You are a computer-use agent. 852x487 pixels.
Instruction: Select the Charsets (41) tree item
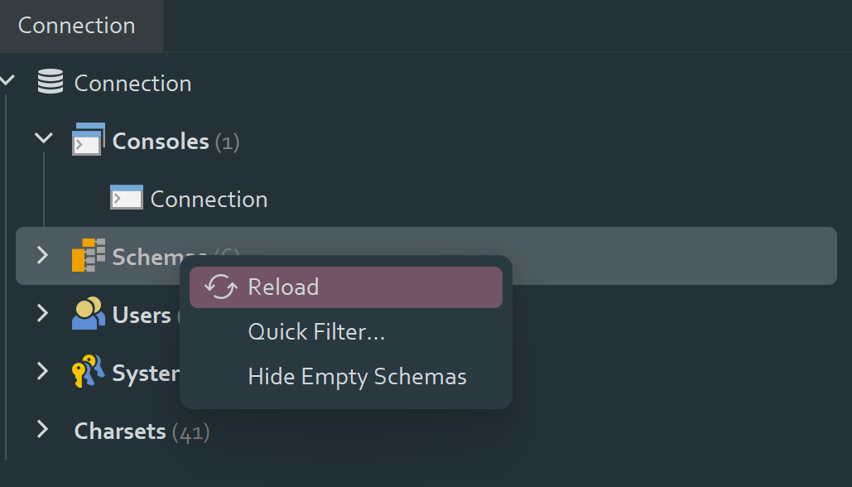pos(141,432)
